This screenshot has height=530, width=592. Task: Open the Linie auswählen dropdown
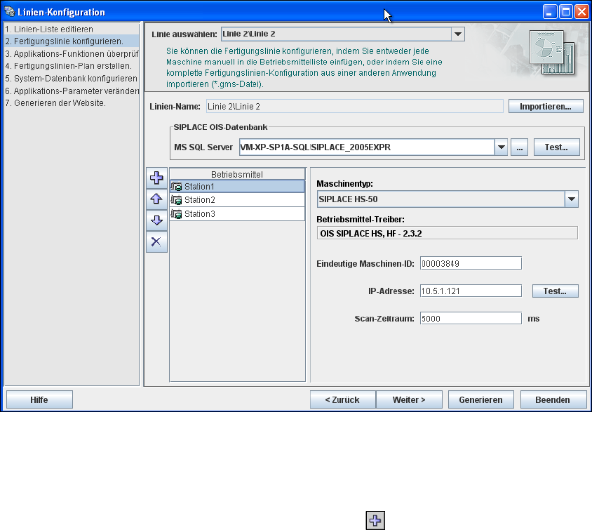(x=458, y=34)
